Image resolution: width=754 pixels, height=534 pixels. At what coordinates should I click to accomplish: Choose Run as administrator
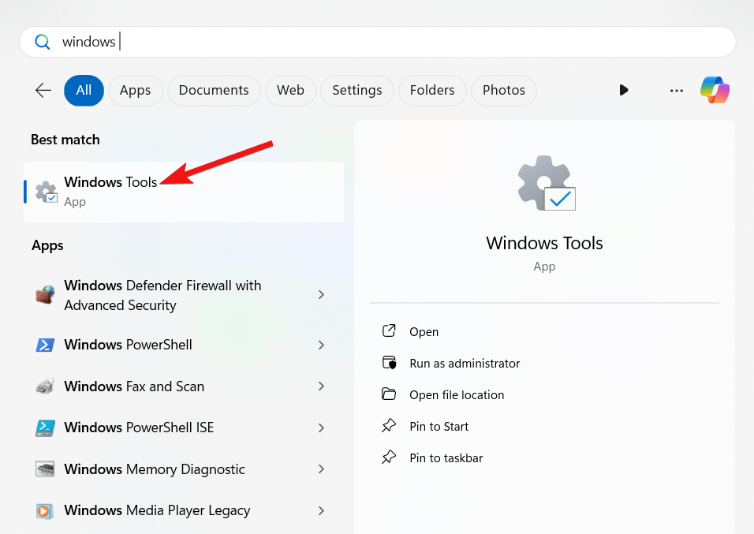464,364
